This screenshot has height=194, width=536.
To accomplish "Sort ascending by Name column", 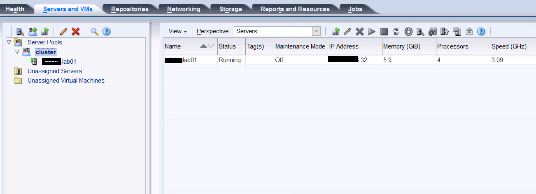I will [203, 46].
